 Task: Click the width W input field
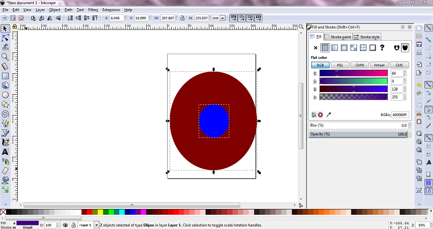(x=168, y=18)
